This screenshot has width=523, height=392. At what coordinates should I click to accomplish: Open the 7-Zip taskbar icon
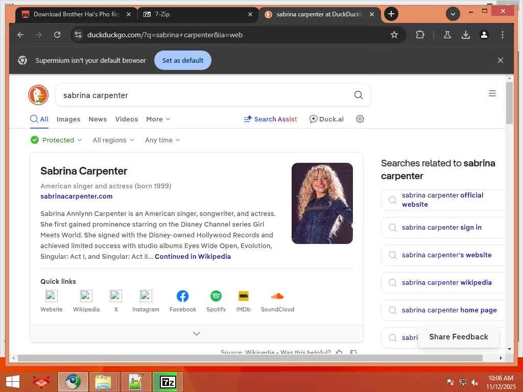168,382
